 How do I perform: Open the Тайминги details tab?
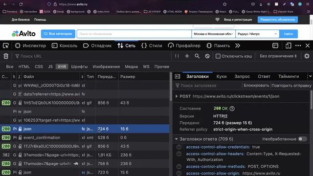click(289, 76)
